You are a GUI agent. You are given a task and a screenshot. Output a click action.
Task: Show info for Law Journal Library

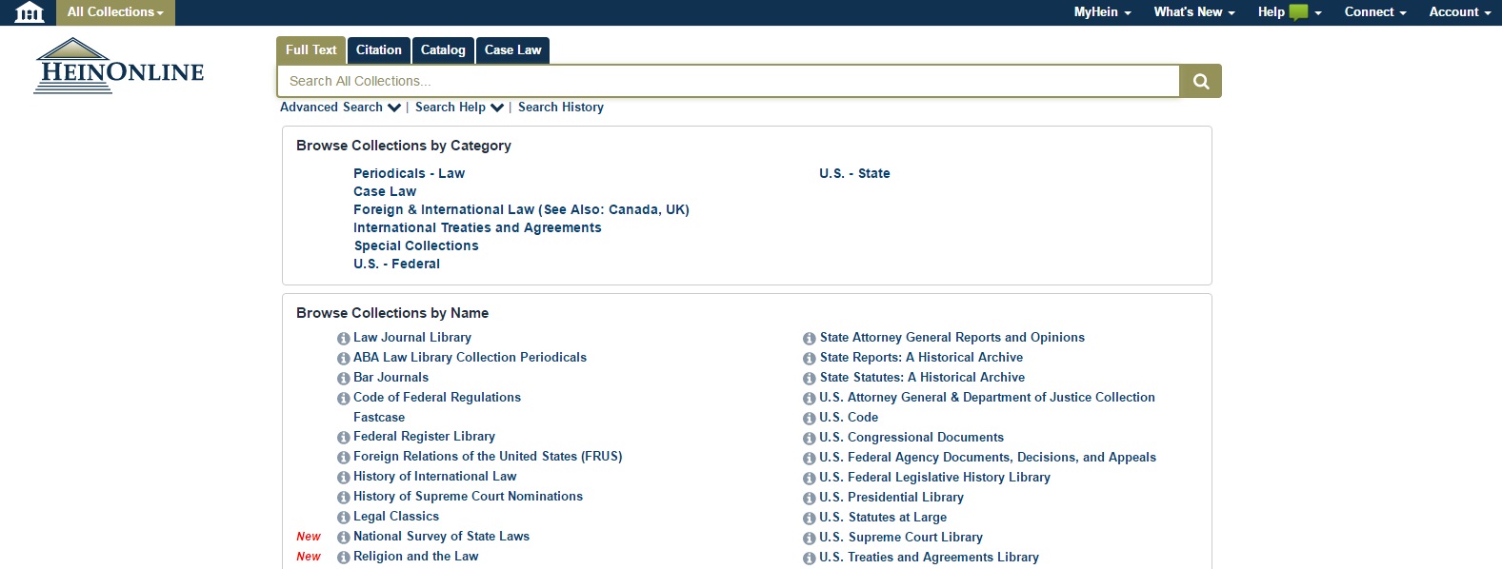(344, 339)
